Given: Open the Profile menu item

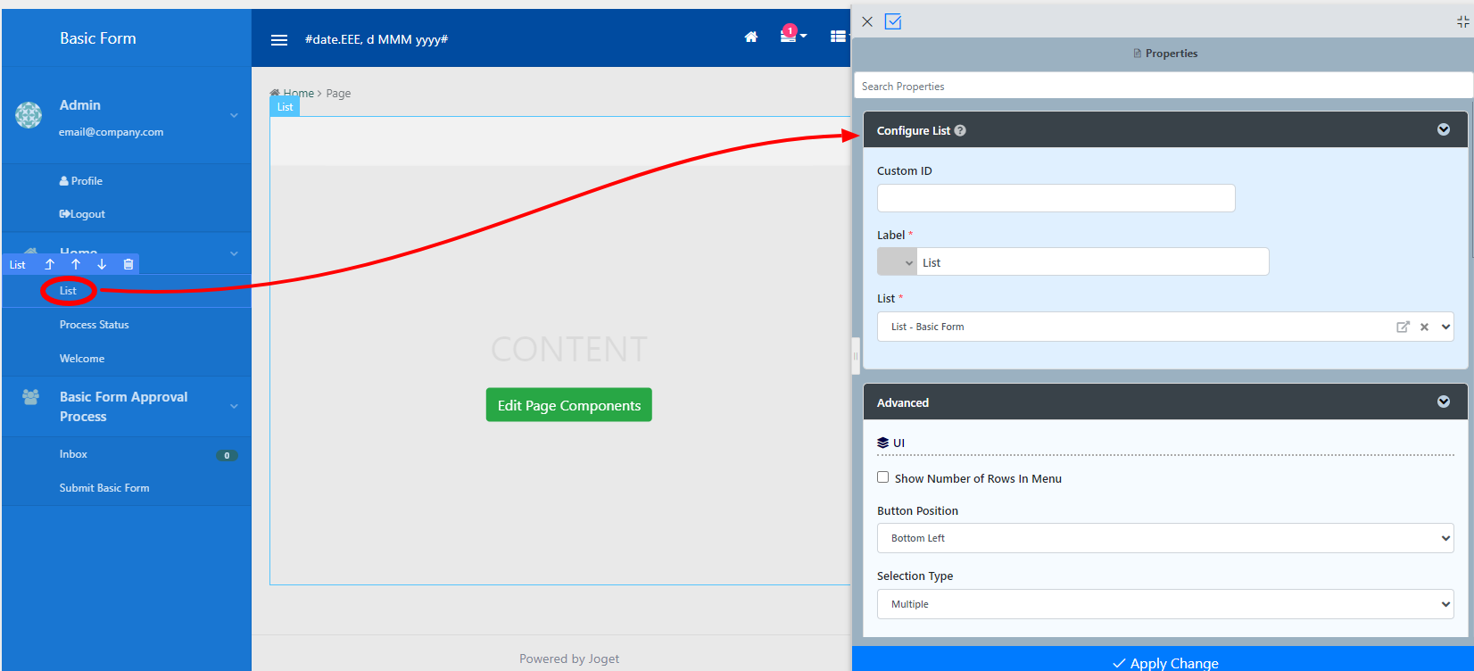Looking at the screenshot, I should point(81,181).
